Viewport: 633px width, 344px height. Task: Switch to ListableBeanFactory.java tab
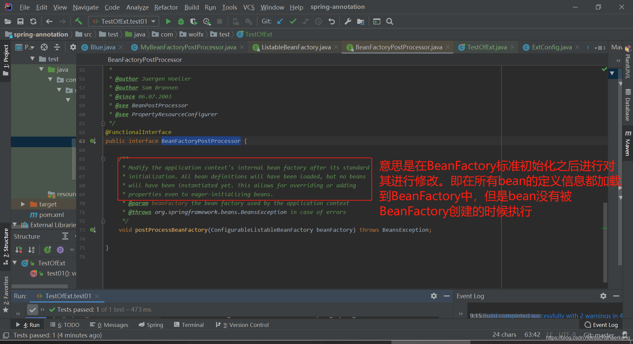coord(296,47)
